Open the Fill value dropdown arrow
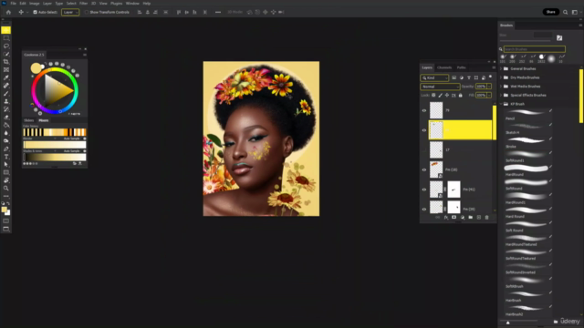The width and height of the screenshot is (584, 328). pos(489,95)
